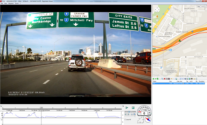
Task: Stop playback with the green square button
Action: pos(133,108)
